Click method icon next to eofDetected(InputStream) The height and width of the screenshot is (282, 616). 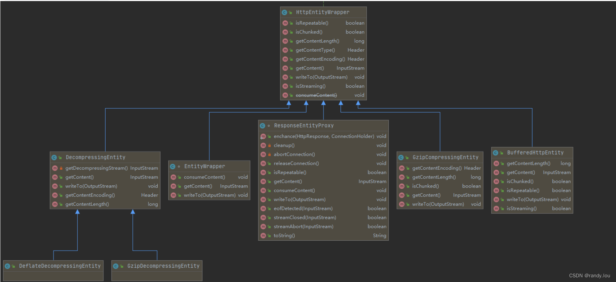tap(263, 209)
